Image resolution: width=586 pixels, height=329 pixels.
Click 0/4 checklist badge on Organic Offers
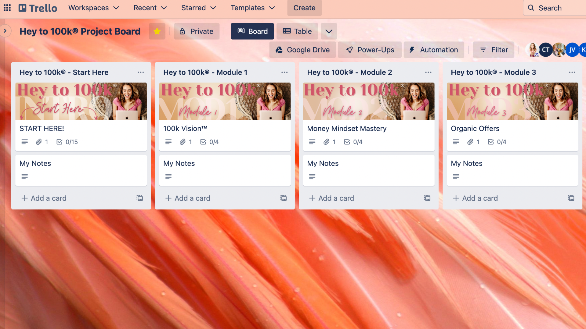point(497,142)
